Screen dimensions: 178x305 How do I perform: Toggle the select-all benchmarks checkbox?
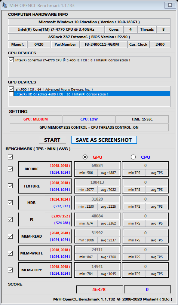(10, 157)
